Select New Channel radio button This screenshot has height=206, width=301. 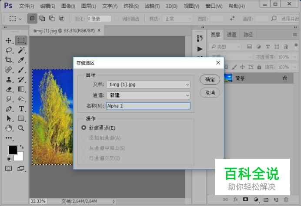tap(84, 128)
